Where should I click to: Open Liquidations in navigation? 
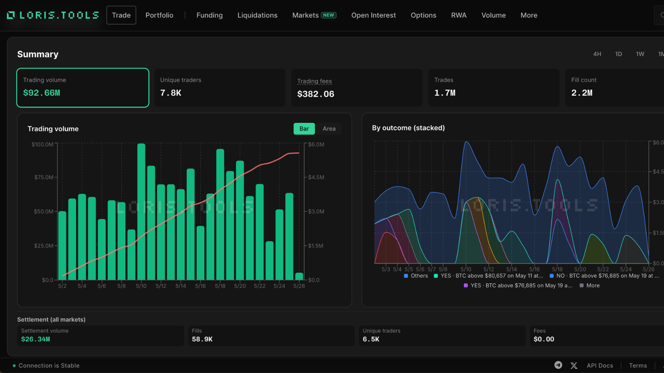click(x=257, y=15)
